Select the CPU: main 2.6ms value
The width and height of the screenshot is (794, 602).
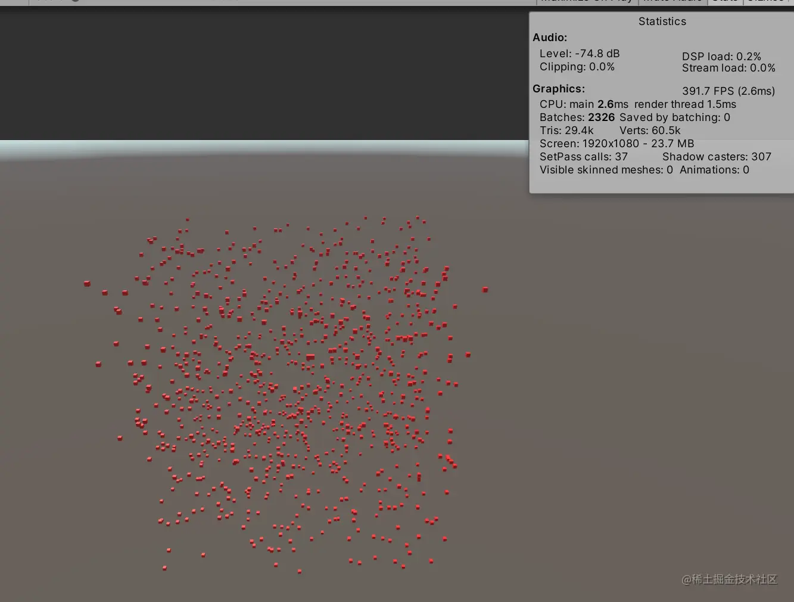[584, 104]
